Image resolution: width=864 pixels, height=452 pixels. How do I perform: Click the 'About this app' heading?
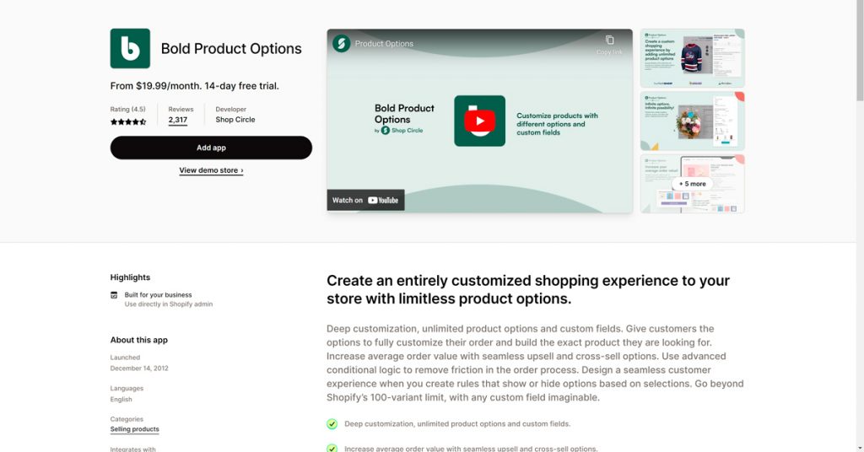coord(139,340)
